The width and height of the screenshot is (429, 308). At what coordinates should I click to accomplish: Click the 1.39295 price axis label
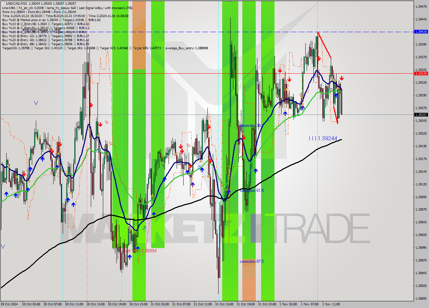click(421, 95)
